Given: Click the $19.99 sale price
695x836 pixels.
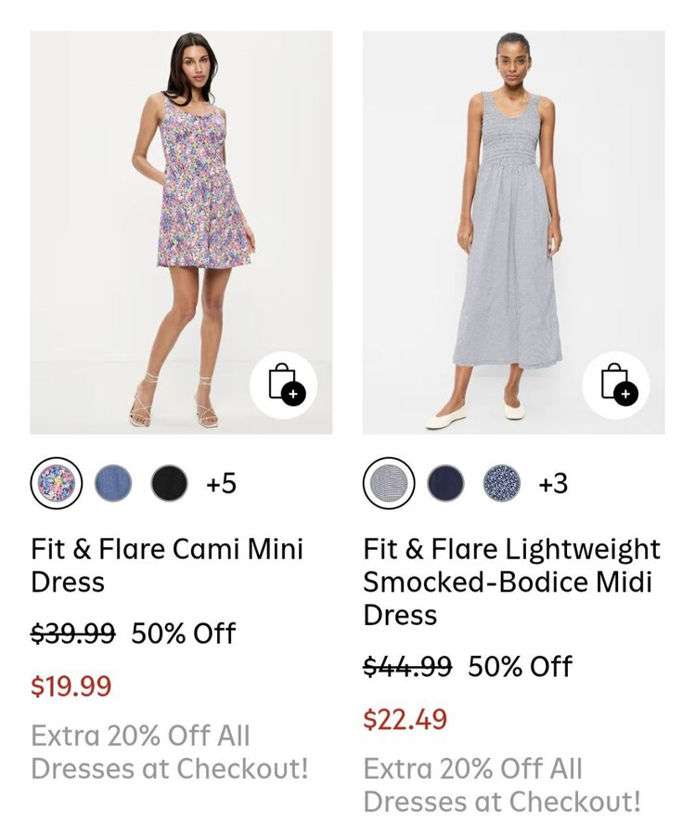Looking at the screenshot, I should coord(71,686).
